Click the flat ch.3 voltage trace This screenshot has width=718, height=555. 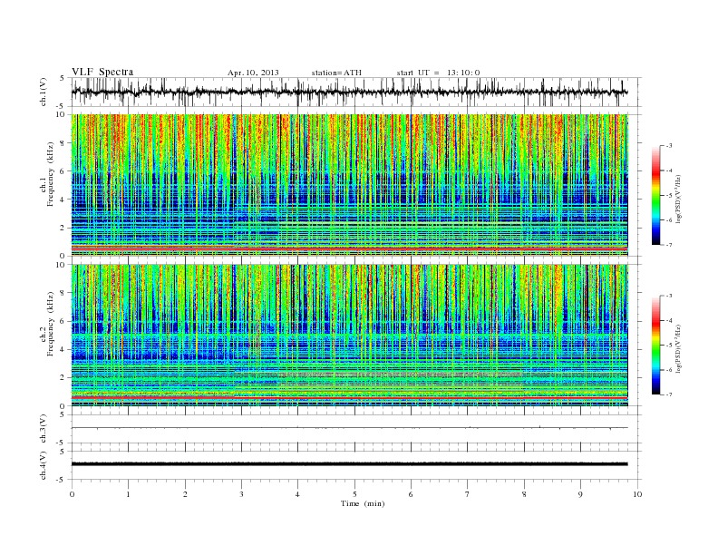tap(349, 428)
